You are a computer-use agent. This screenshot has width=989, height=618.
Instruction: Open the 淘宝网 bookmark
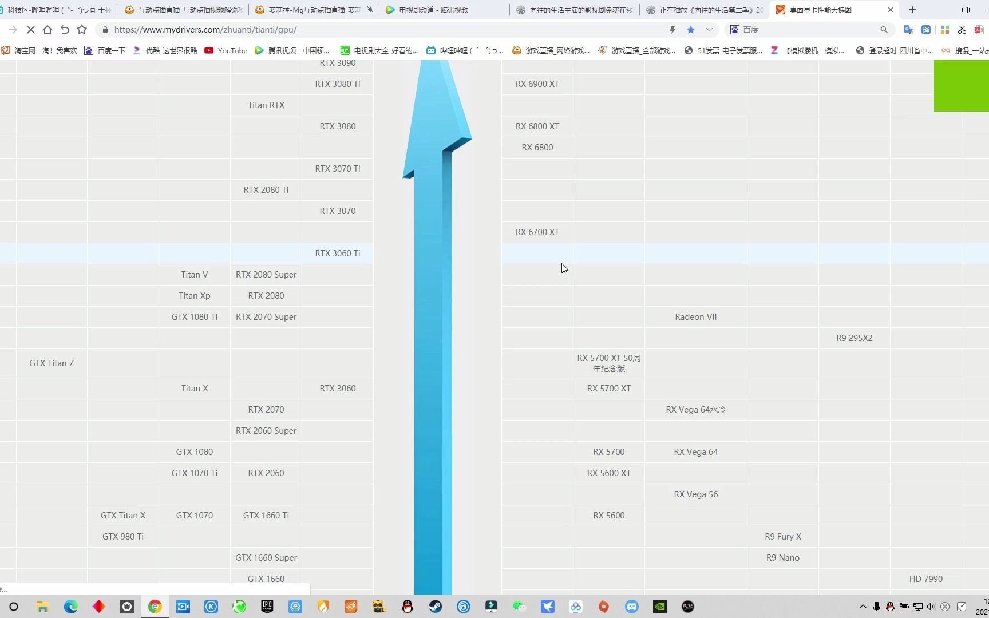39,50
